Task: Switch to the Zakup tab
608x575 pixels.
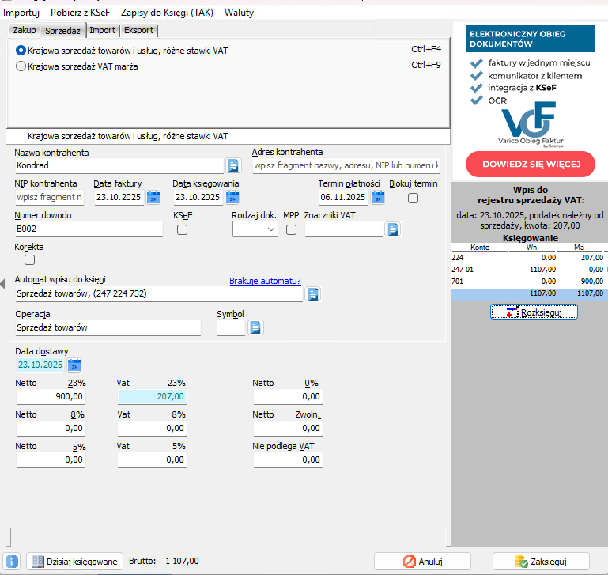Action: (25, 30)
